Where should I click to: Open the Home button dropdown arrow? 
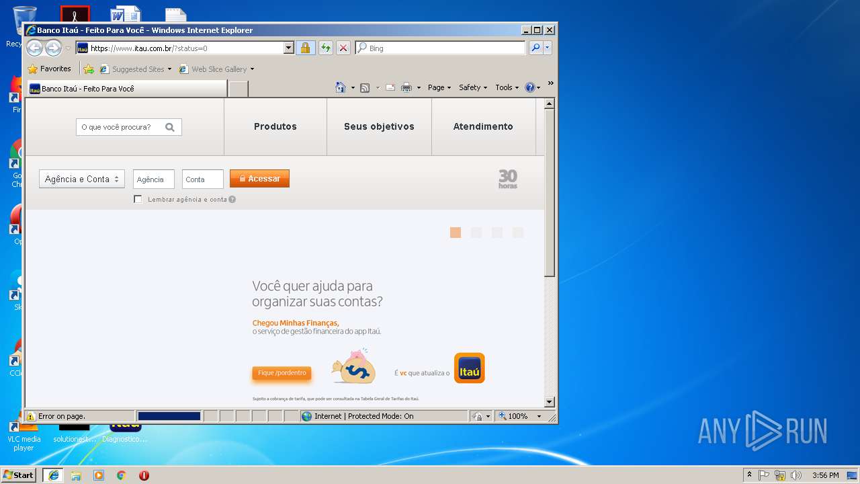click(353, 88)
